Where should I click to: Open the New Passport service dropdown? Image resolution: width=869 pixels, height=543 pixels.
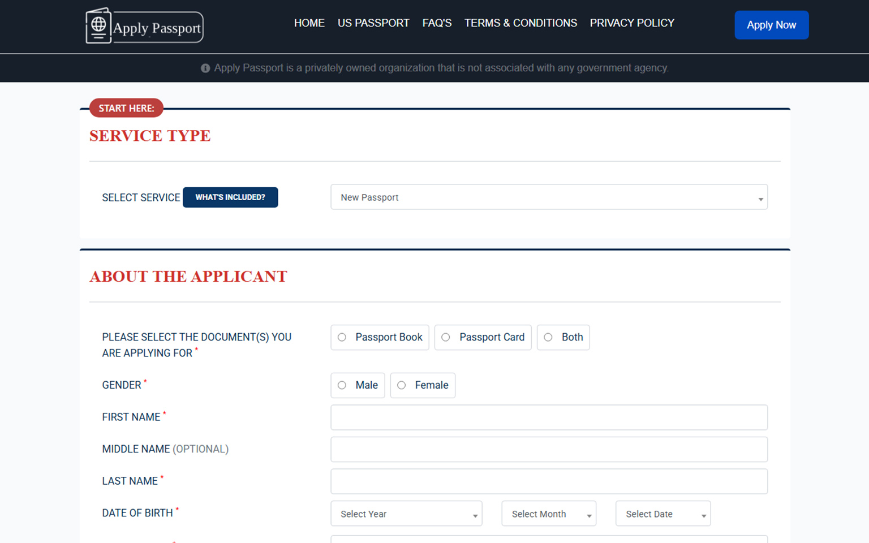click(549, 197)
